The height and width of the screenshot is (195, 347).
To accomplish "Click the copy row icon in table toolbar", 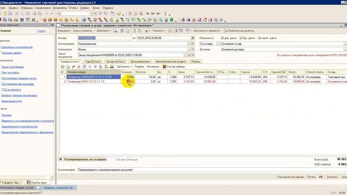I will point(68,67).
